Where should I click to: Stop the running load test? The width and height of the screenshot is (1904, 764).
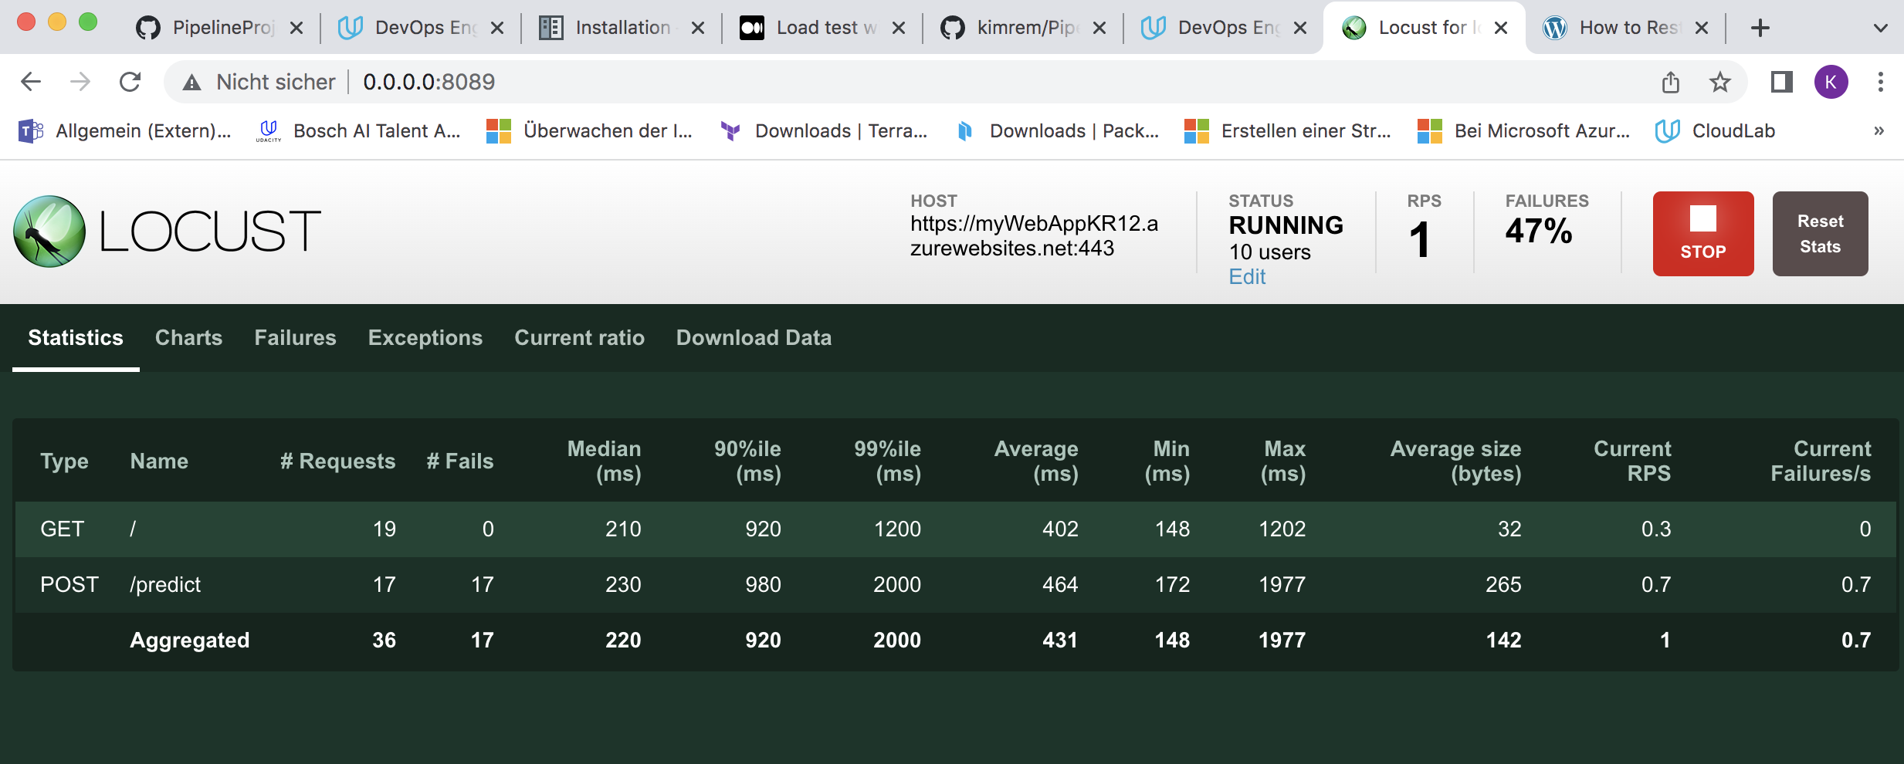click(1702, 234)
